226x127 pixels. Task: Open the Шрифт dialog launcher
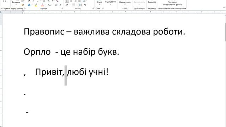pyautogui.click(x=62, y=8)
